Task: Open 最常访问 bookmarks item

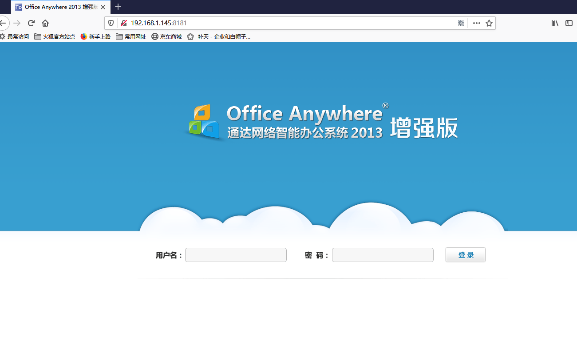Action: coord(15,37)
